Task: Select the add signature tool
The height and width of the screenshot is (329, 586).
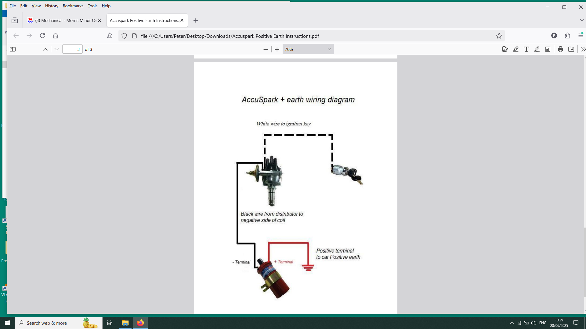Action: (x=505, y=49)
